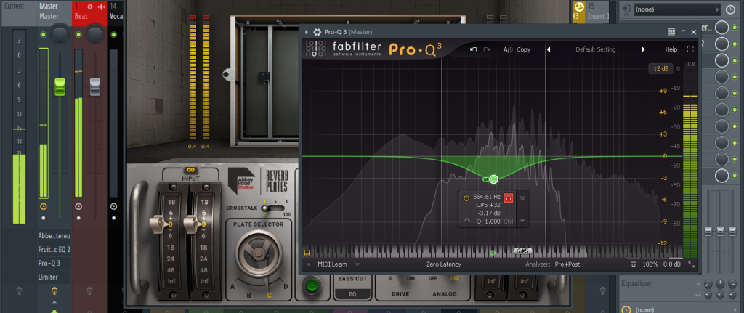
Task: Open the Default Setting preset menu
Action: click(595, 49)
